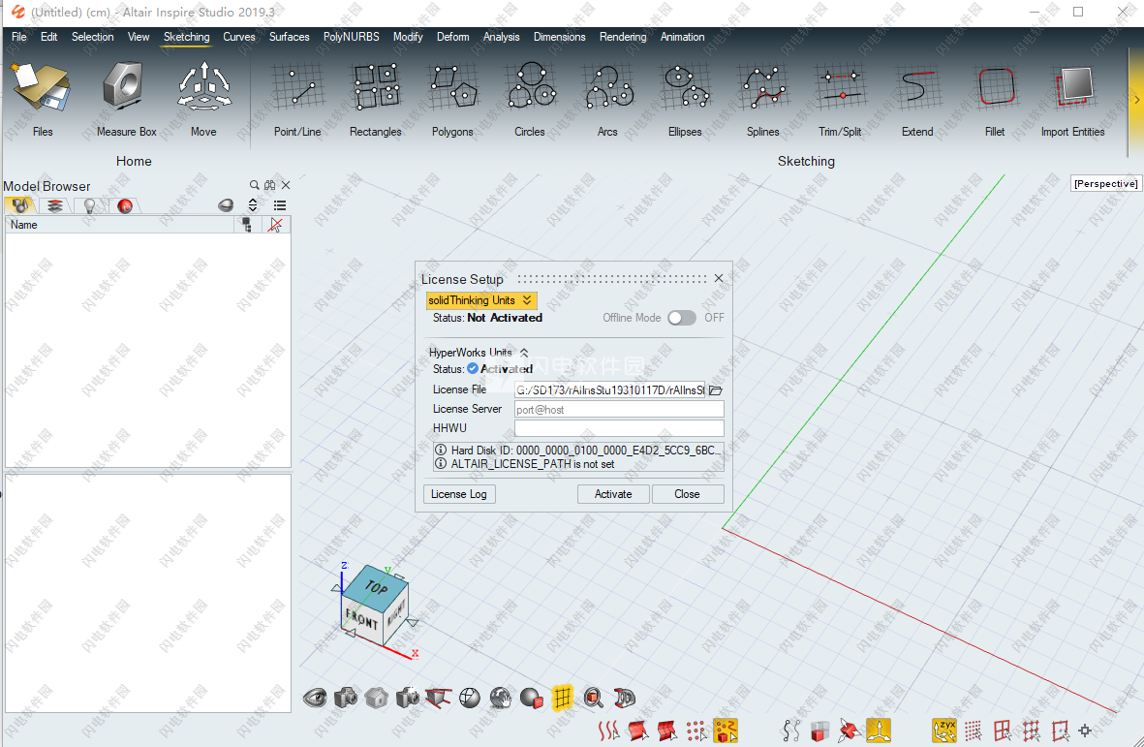This screenshot has height=747, width=1144.
Task: Toggle select points filter icon
Action: [696, 731]
